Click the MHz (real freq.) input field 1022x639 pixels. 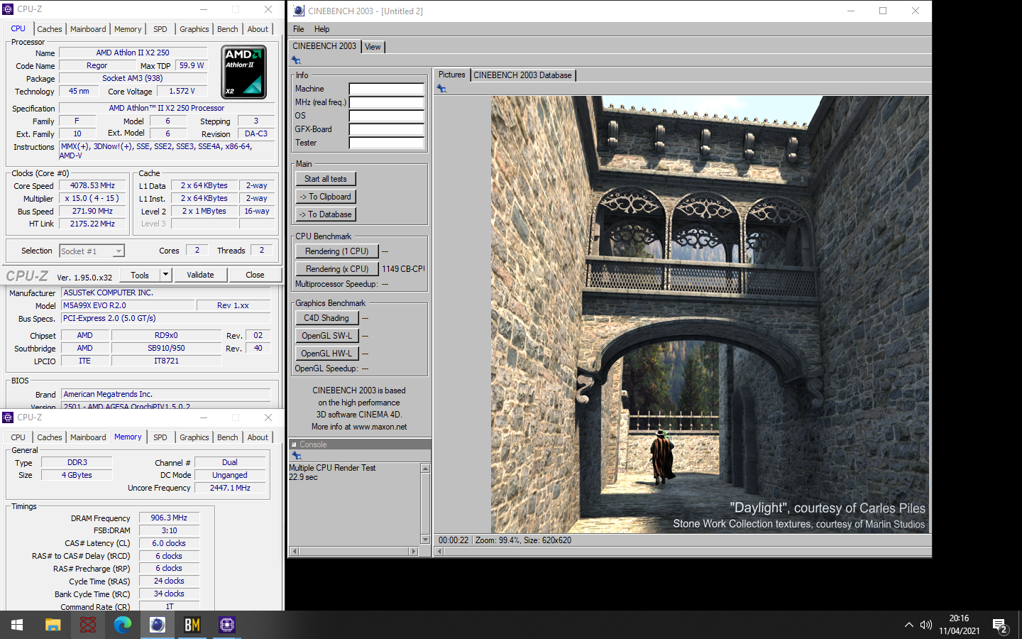click(387, 102)
